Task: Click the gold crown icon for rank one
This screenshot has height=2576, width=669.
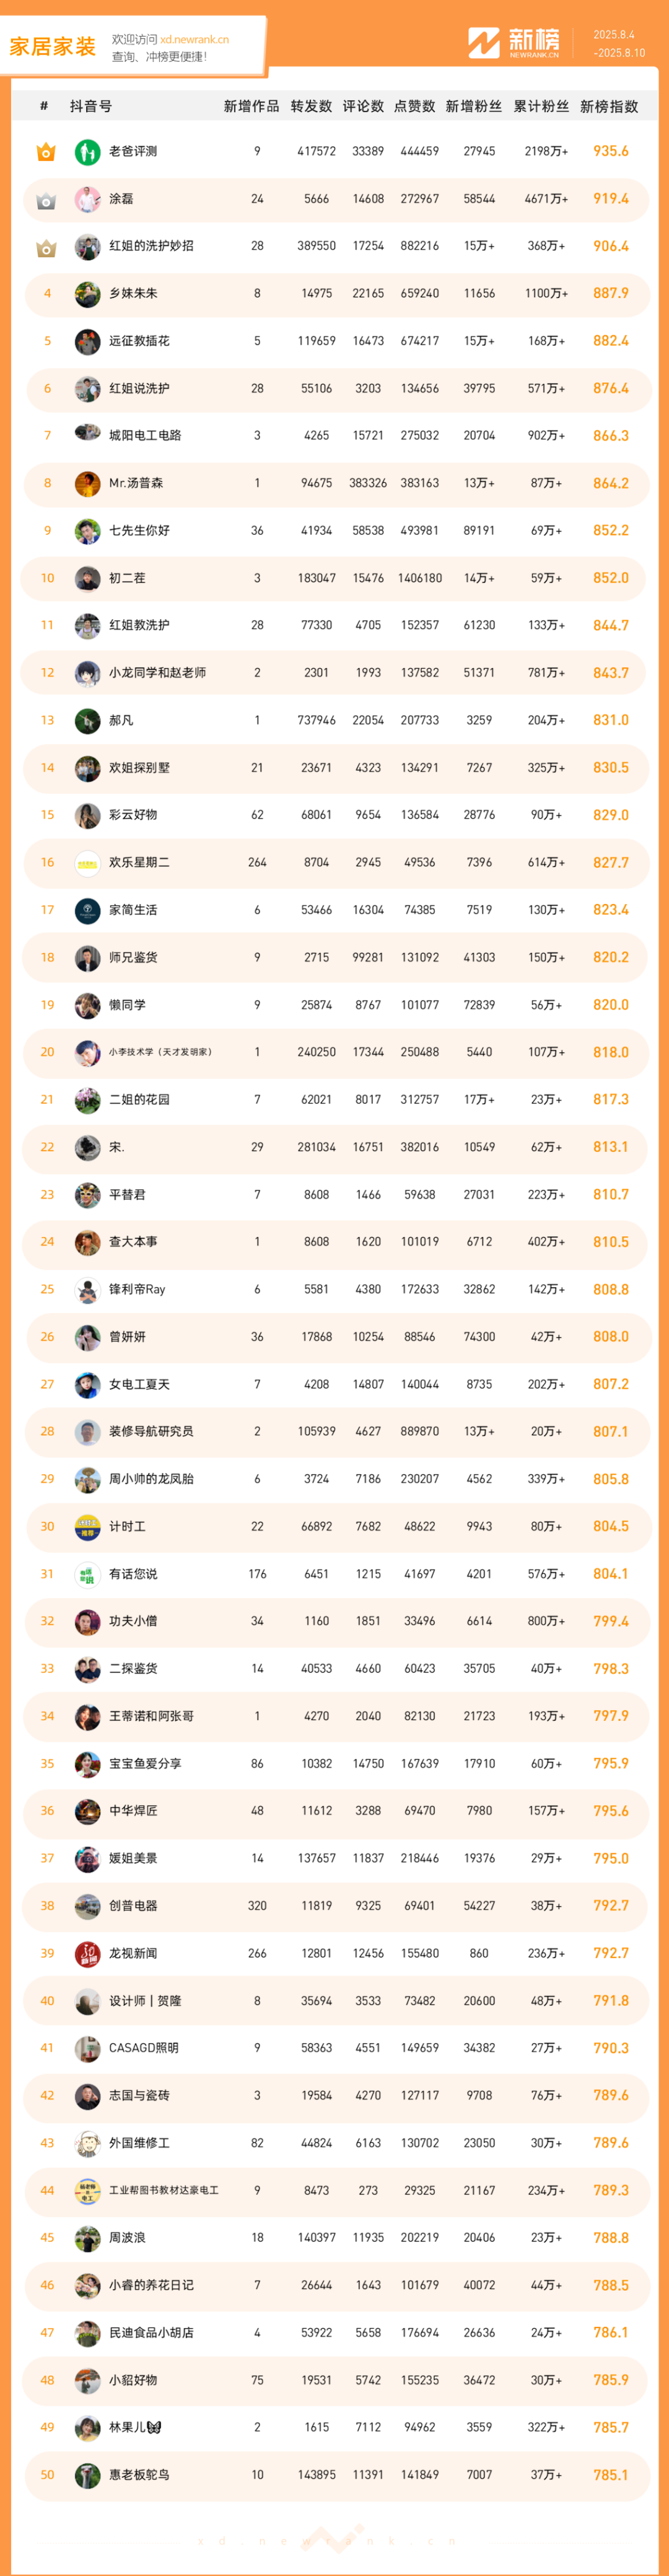Action: coord(46,152)
